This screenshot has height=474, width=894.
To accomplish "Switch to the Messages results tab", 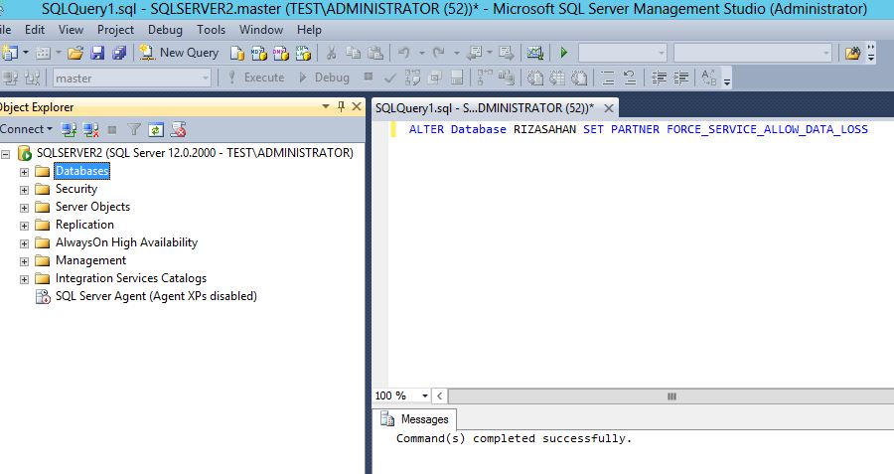I will (x=415, y=419).
